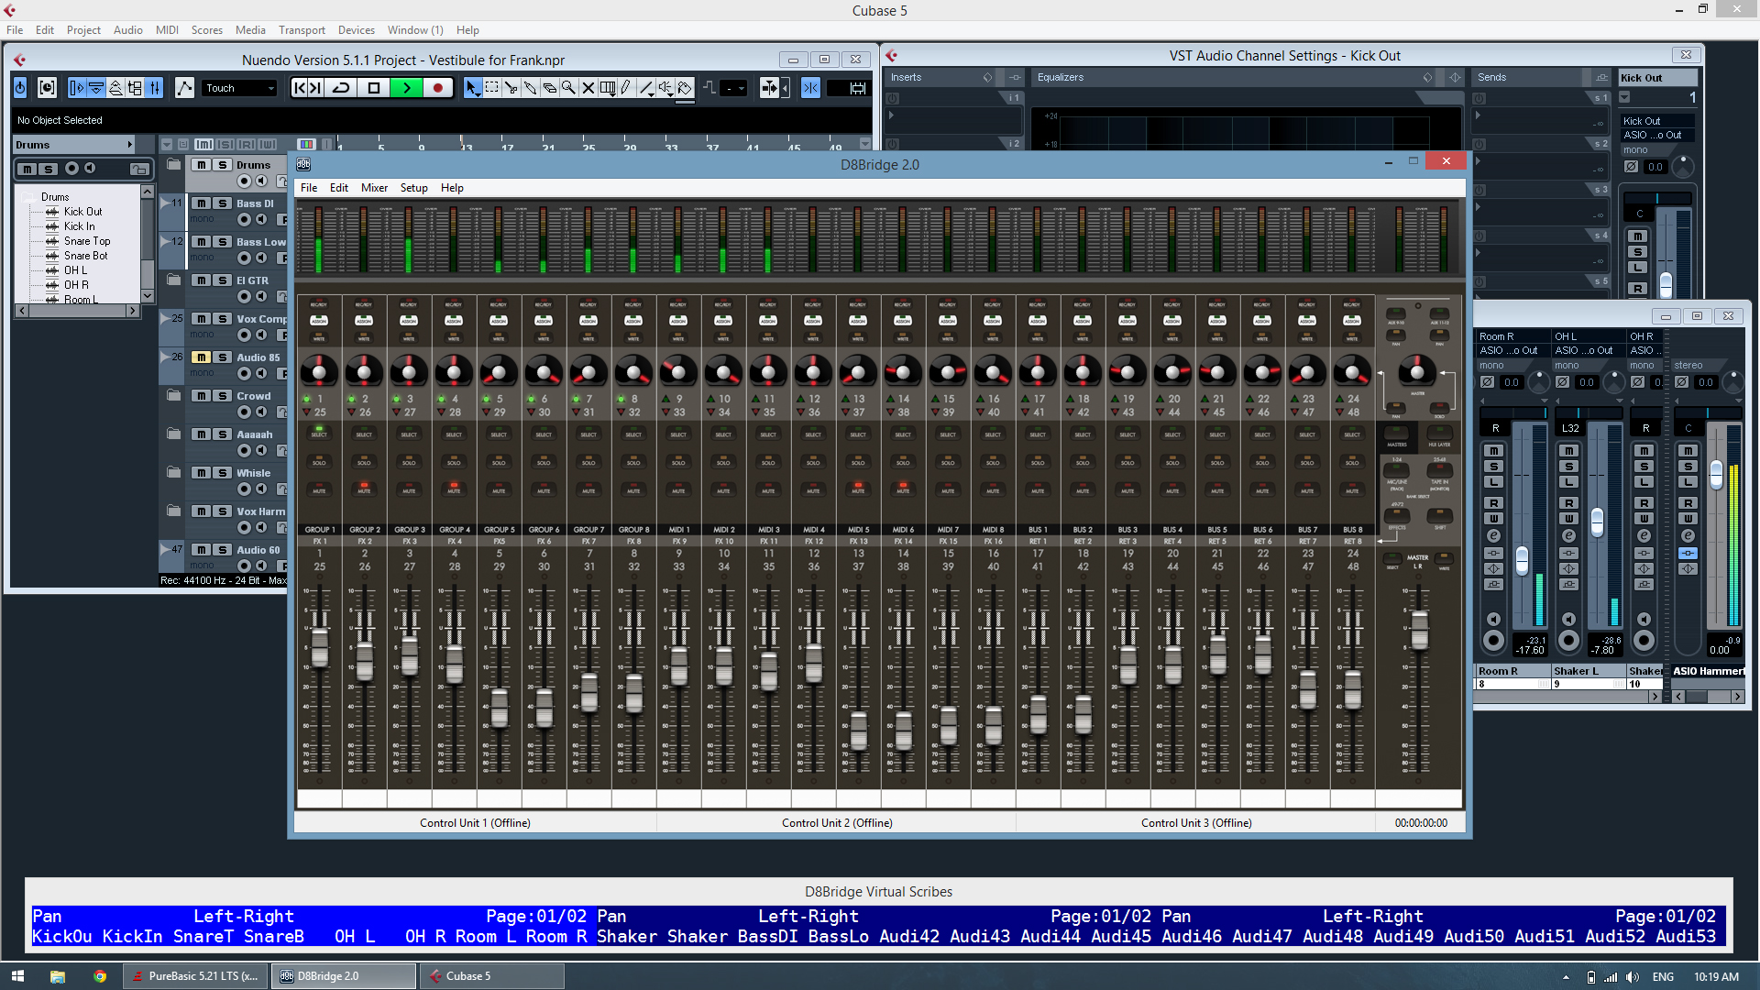
Task: Unmute the Audio 85 track
Action: [201, 357]
